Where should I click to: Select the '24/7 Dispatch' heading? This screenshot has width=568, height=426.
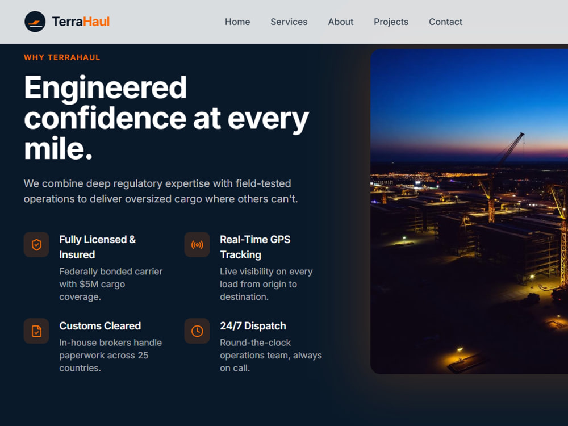253,326
